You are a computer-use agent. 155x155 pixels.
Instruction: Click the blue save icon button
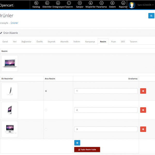coord(151,16)
